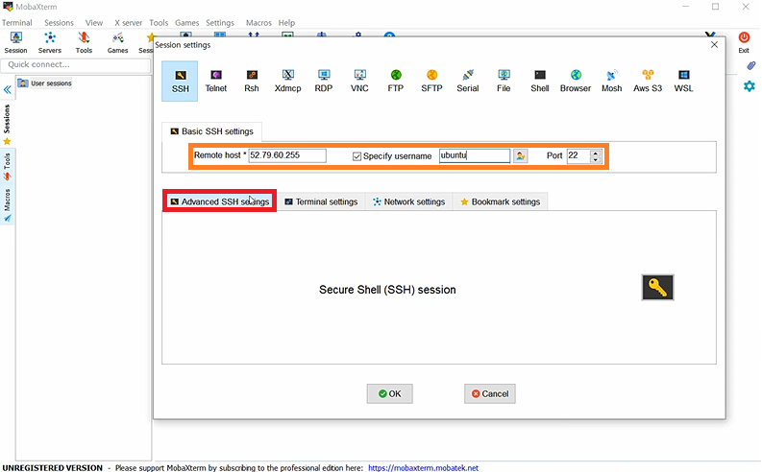Click the Port number field

point(578,155)
